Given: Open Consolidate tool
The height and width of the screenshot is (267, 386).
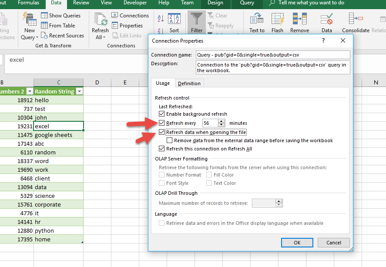Looking at the screenshot, I should [x=356, y=23].
